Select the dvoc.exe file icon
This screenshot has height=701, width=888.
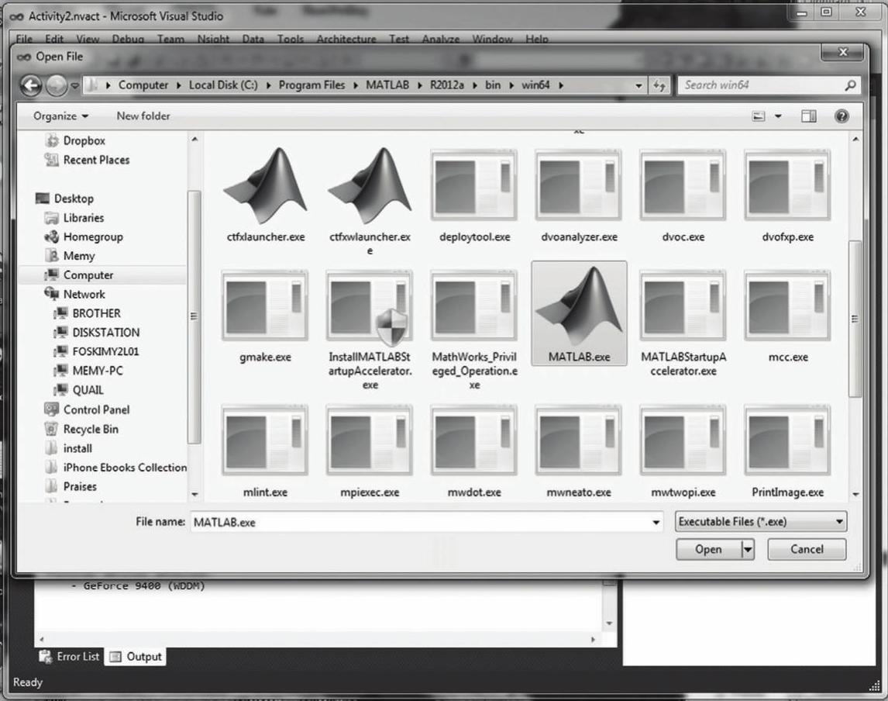click(x=683, y=185)
